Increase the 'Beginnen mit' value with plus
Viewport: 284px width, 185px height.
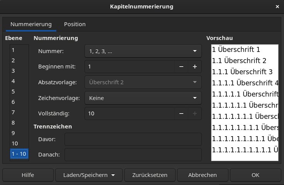click(x=195, y=67)
